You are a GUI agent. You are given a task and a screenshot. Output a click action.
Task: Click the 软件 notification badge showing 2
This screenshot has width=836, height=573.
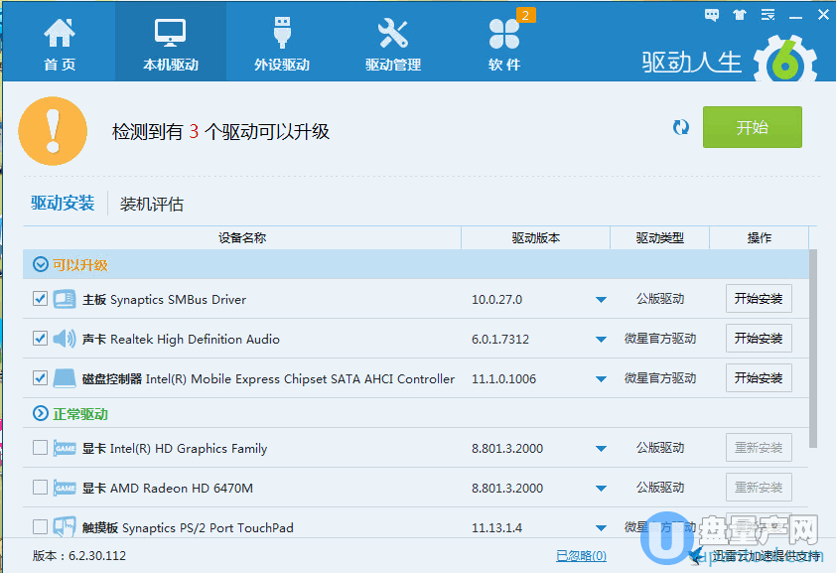point(525,15)
